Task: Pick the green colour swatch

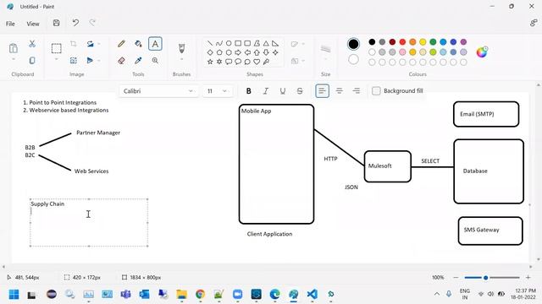Action: 433,42
